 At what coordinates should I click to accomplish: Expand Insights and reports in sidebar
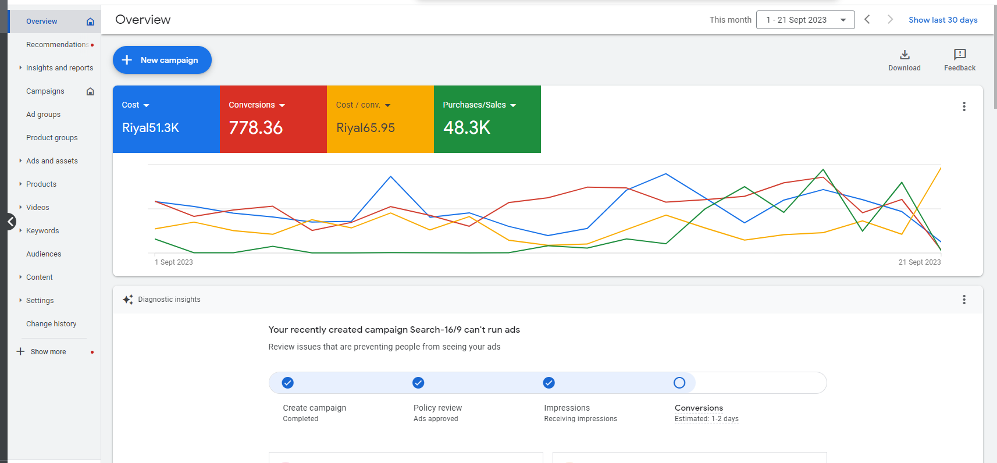59,68
